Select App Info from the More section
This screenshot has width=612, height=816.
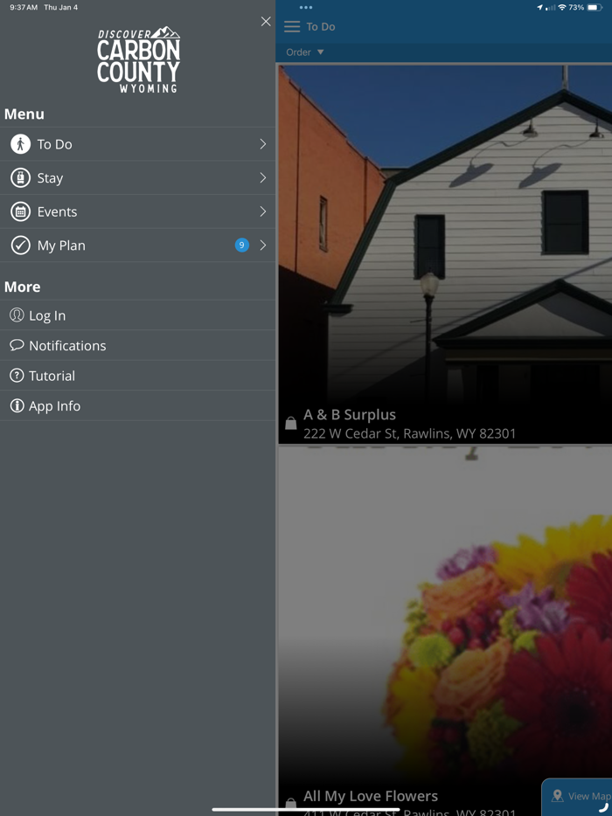[137, 405]
